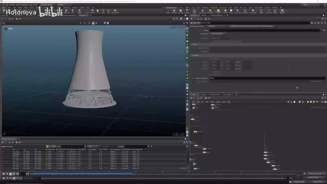Click the blue timeline range bar

coord(82,173)
